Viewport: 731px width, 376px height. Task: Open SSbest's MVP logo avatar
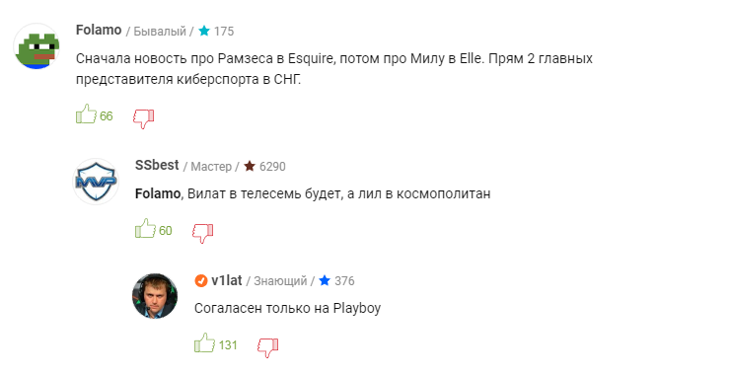(96, 182)
